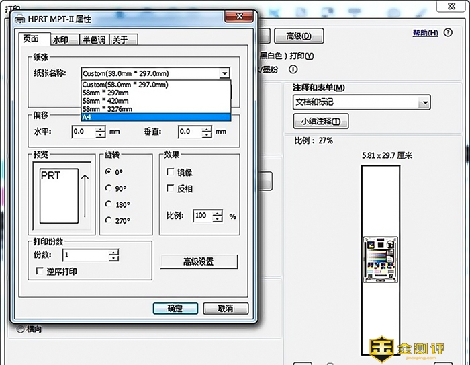Viewport: 470px width, 365px height.
Task: Expand the 注释和表单 dropdown
Action: coord(424,102)
